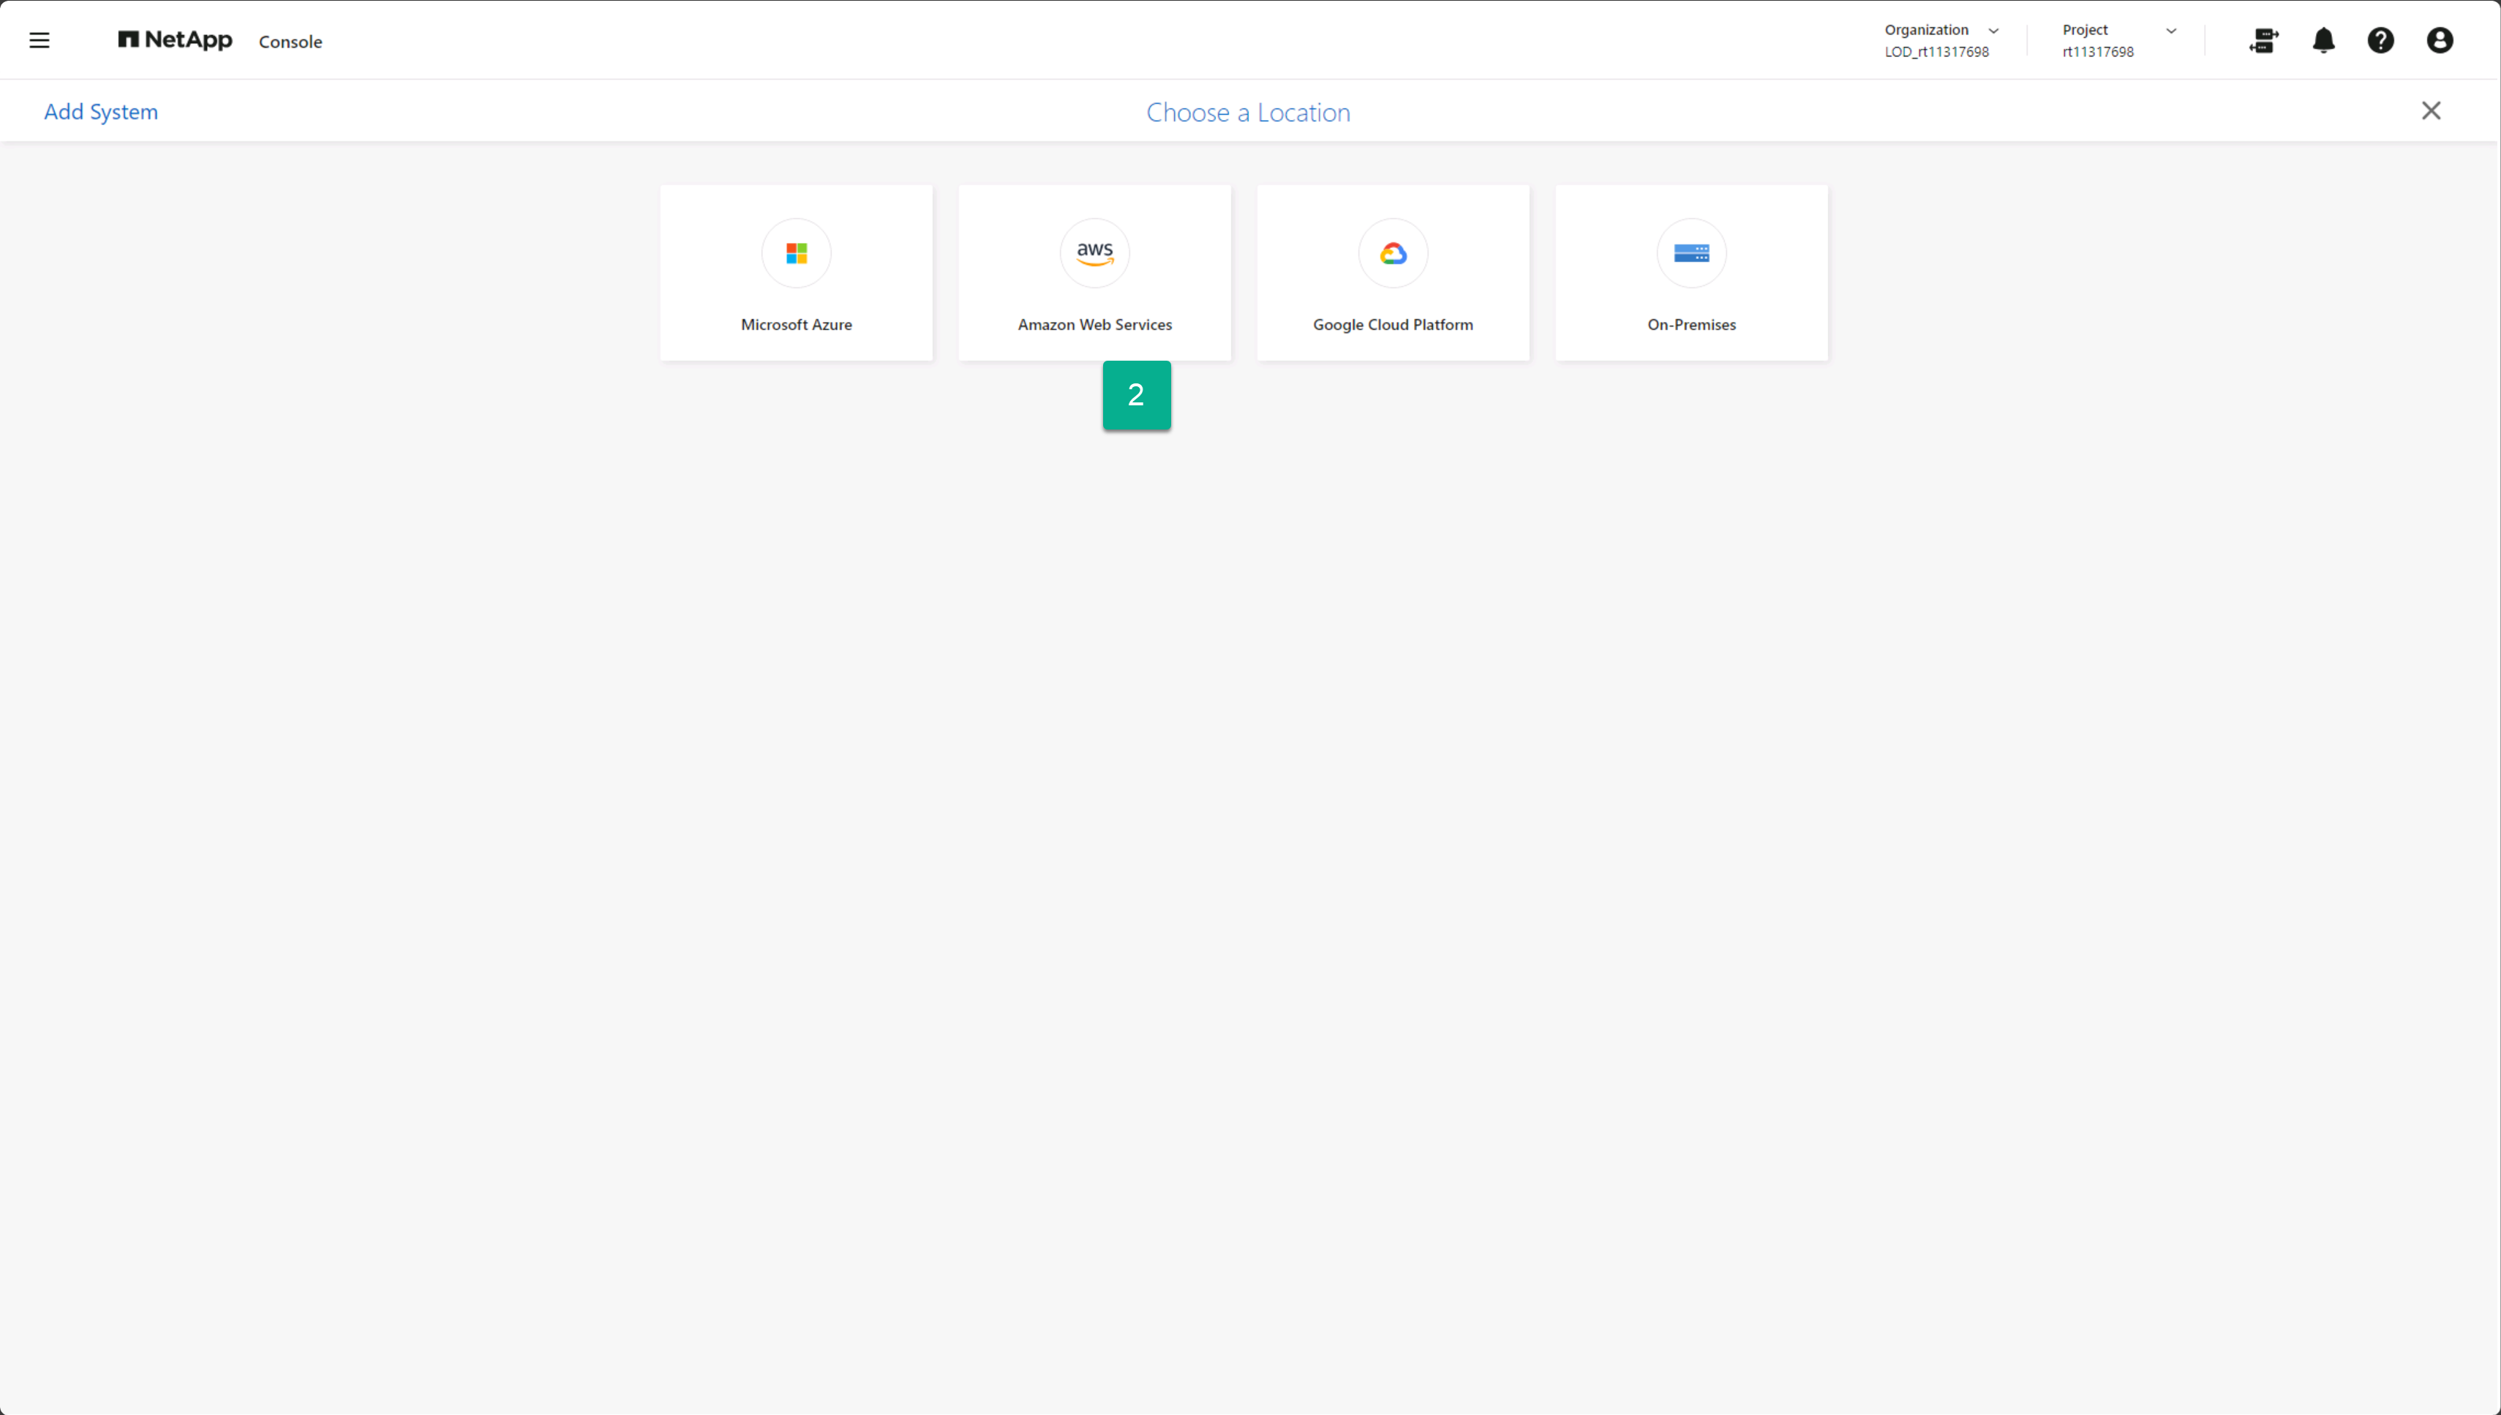The image size is (2501, 1415).
Task: Open the help question mark icon
Action: 2380,40
